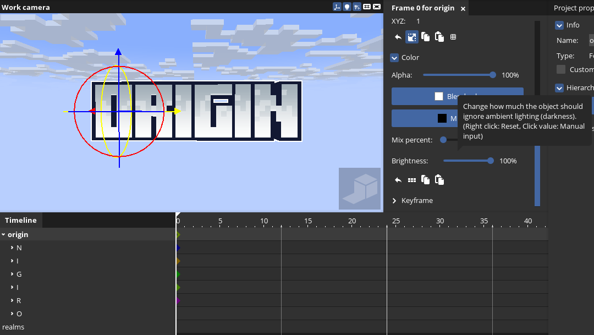Screen dimensions: 594x335
Task: Toggle the Custom checkbox in Project properties
Action: click(561, 69)
